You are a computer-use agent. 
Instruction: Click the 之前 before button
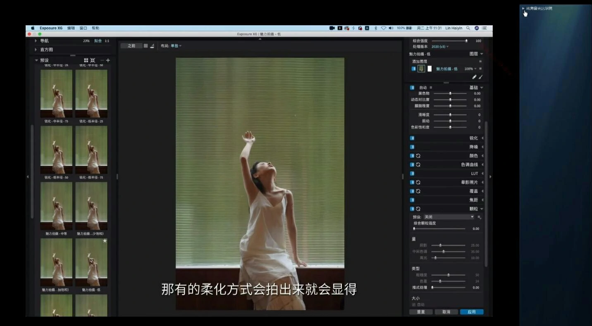click(x=131, y=46)
